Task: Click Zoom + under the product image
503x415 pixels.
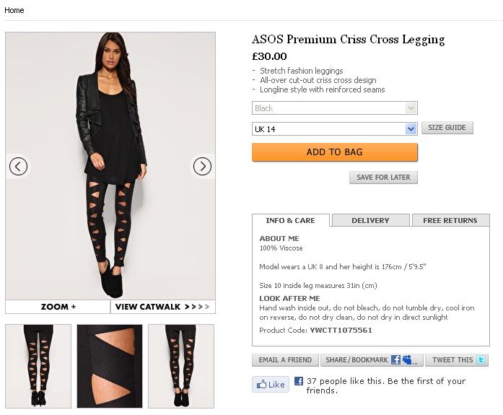Action: coord(58,307)
